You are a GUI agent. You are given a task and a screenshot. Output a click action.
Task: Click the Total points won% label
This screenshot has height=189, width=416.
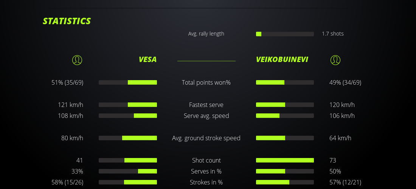click(206, 82)
